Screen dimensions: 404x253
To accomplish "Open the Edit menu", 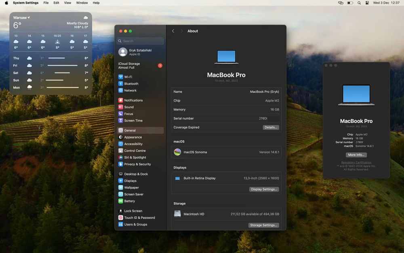I will tap(56, 3).
